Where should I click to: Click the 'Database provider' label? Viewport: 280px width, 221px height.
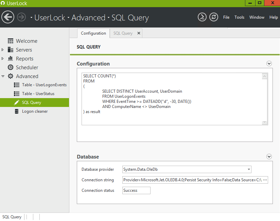(x=98, y=169)
